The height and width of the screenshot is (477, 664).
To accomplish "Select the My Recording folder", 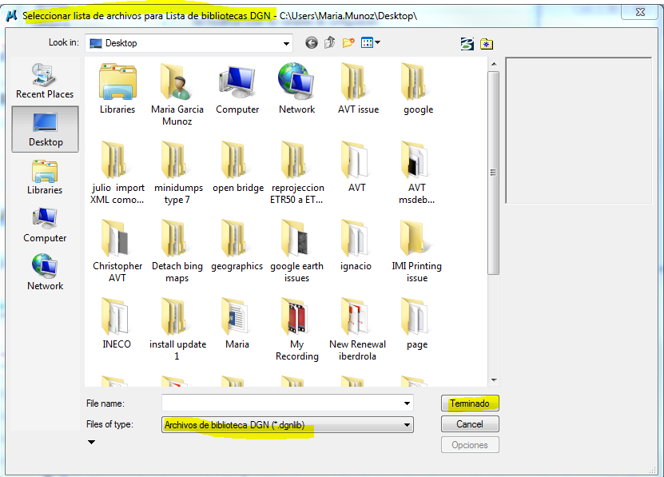I will coord(297,329).
